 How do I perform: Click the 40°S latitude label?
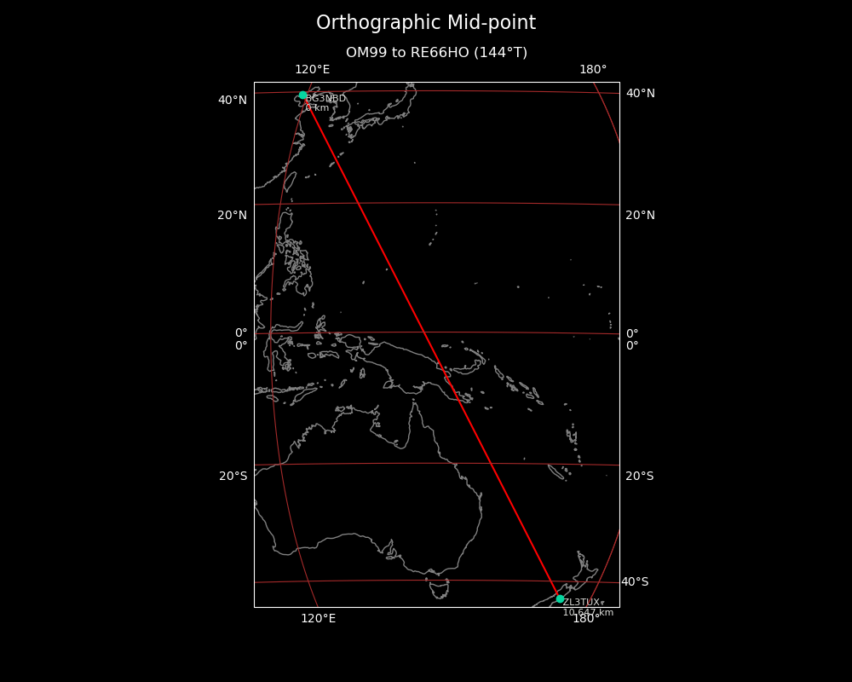635,582
